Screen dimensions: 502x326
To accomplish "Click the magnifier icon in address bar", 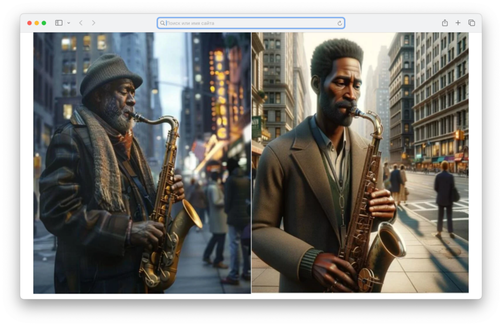I will pyautogui.click(x=162, y=23).
